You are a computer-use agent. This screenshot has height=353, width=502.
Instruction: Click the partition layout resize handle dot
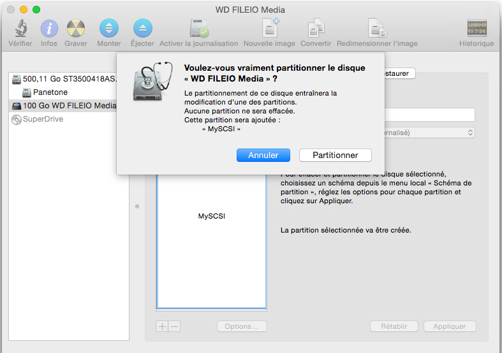coord(137,206)
